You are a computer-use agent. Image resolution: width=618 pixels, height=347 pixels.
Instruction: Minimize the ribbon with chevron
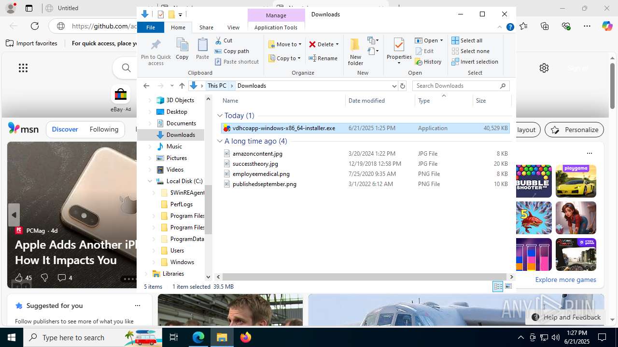point(500,27)
